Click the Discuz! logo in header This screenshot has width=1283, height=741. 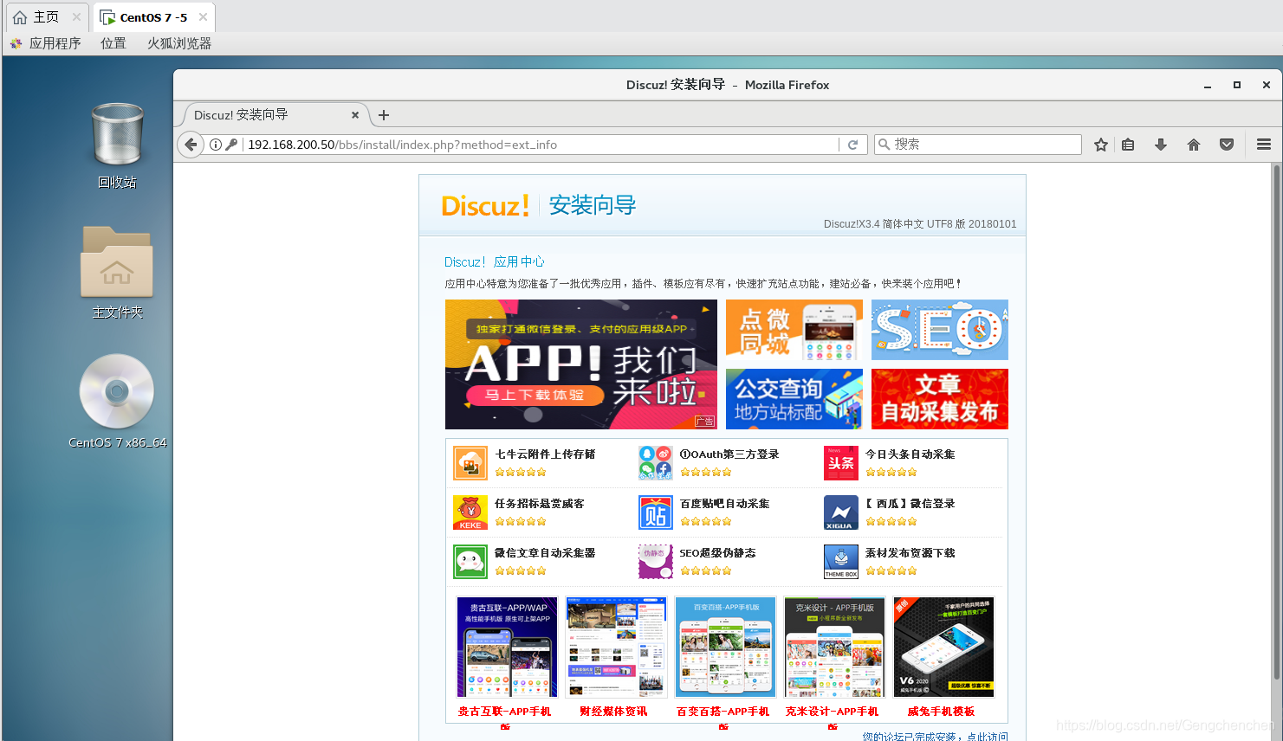click(x=485, y=206)
